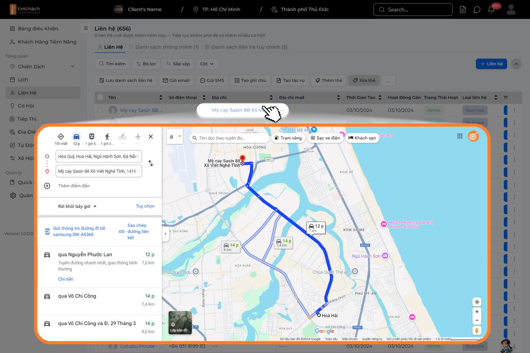Swap start and destination points
This screenshot has height=353, width=530.
click(x=151, y=163)
